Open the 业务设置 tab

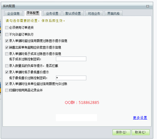click(x=52, y=13)
